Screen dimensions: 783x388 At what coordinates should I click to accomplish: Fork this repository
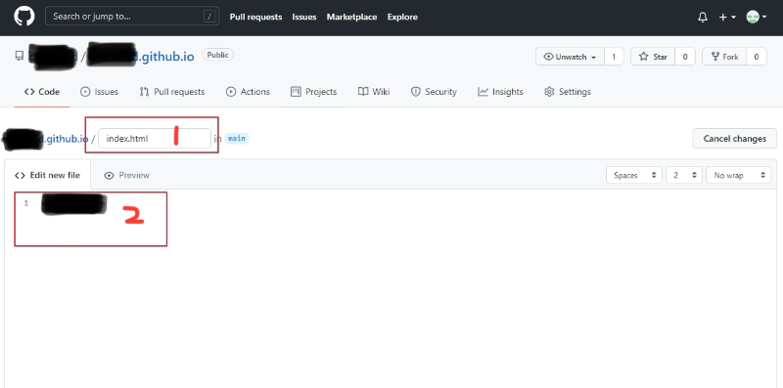[x=724, y=57]
